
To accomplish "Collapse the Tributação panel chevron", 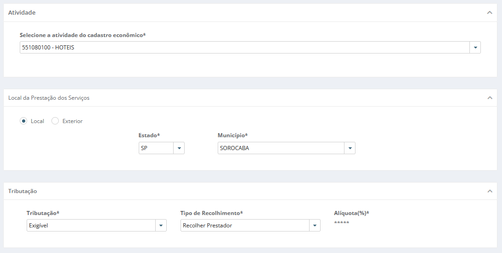I will coord(490,191).
